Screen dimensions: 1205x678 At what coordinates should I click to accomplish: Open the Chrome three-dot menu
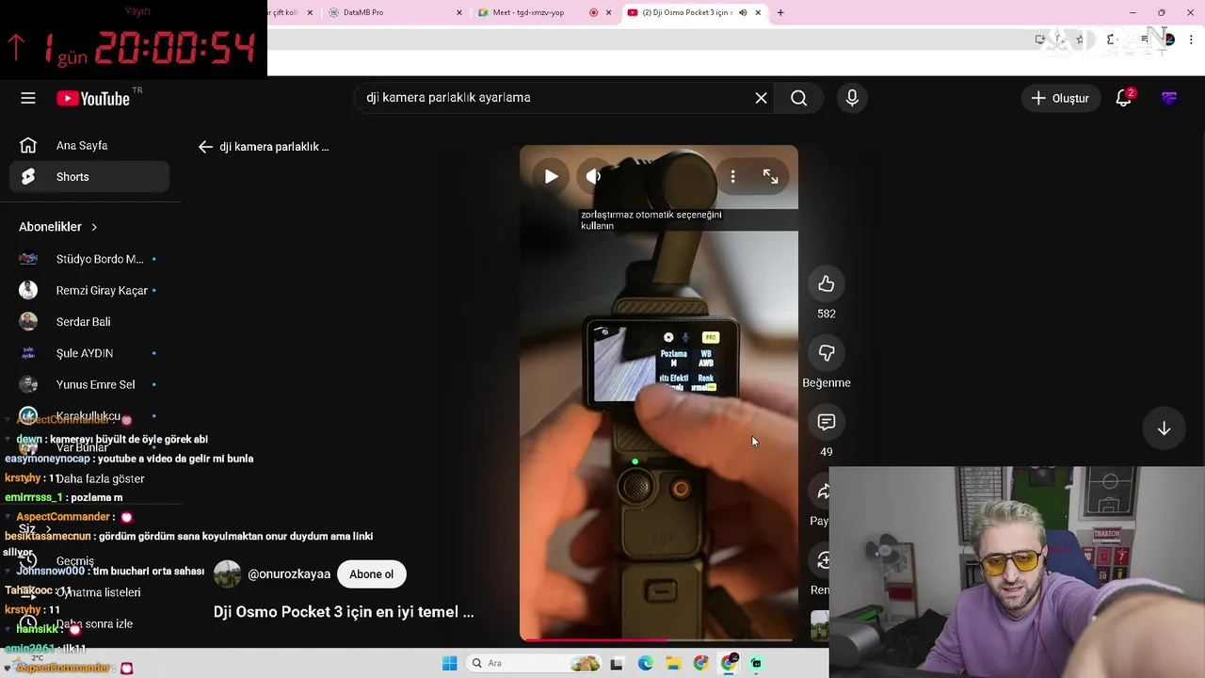pyautogui.click(x=1192, y=40)
